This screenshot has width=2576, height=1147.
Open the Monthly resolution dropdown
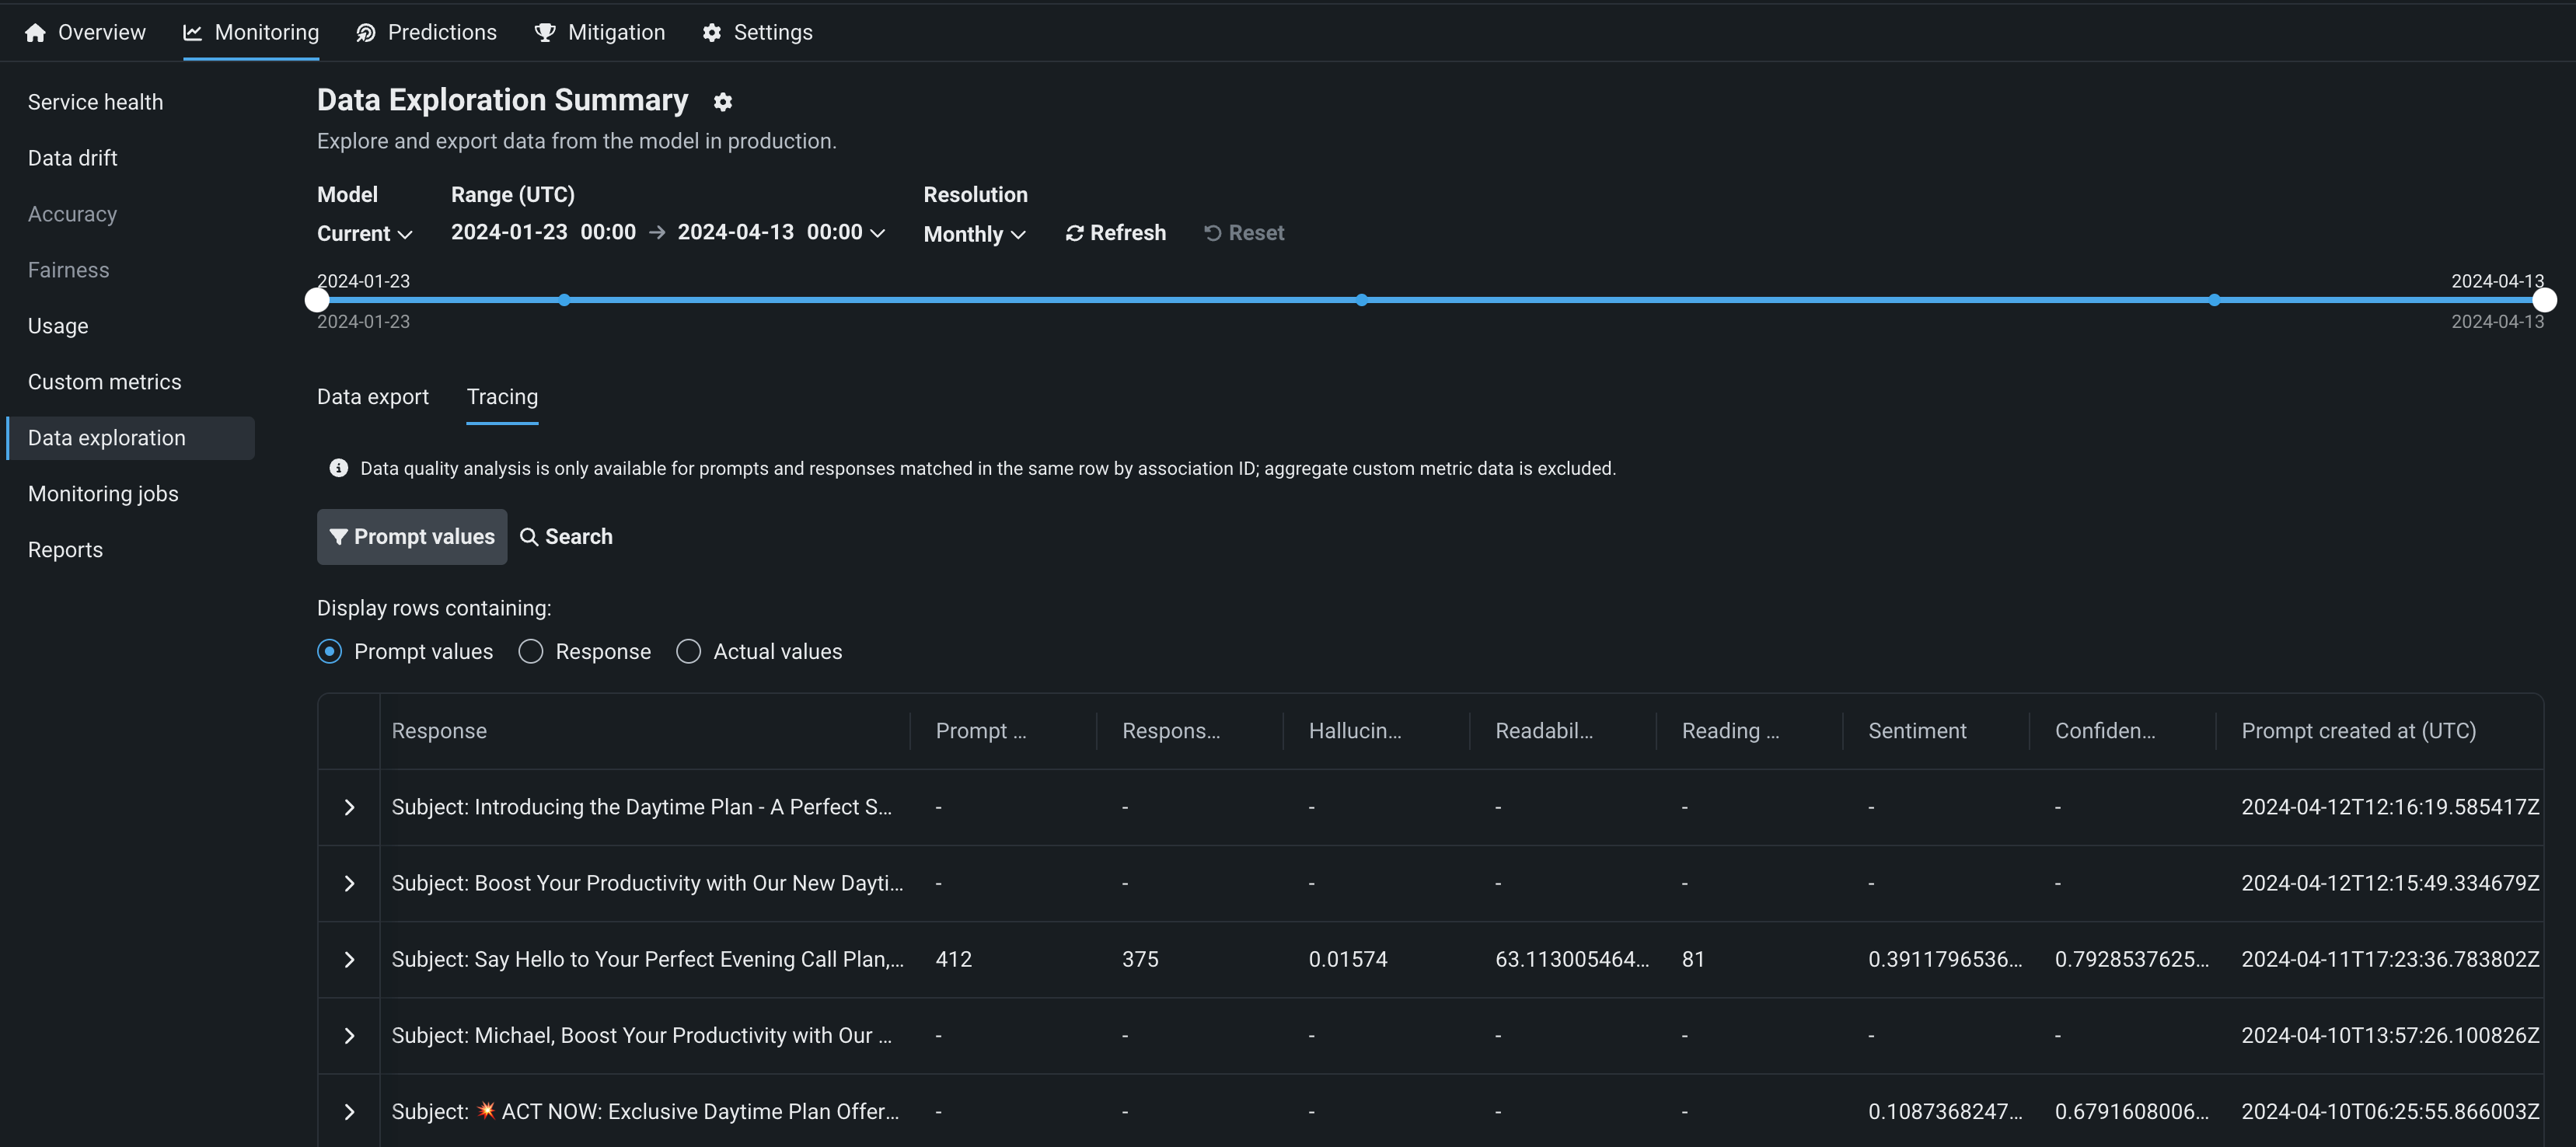tap(974, 234)
